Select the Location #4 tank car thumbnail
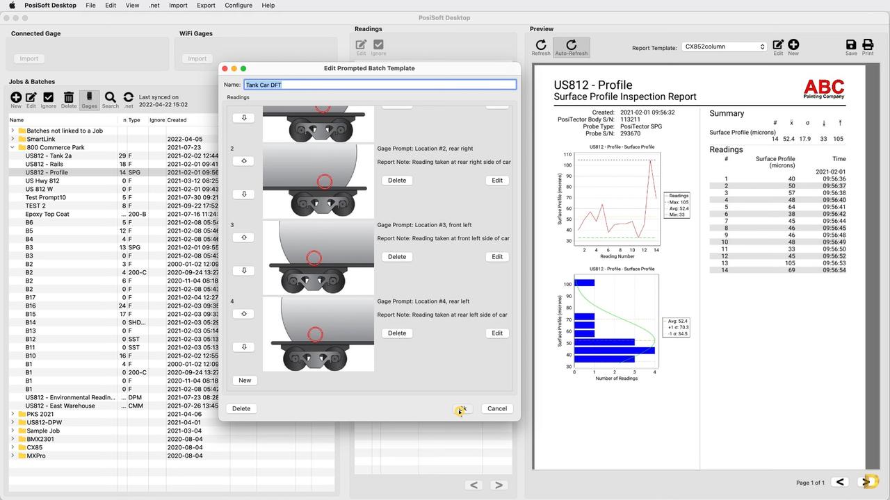The image size is (890, 500). [318, 334]
